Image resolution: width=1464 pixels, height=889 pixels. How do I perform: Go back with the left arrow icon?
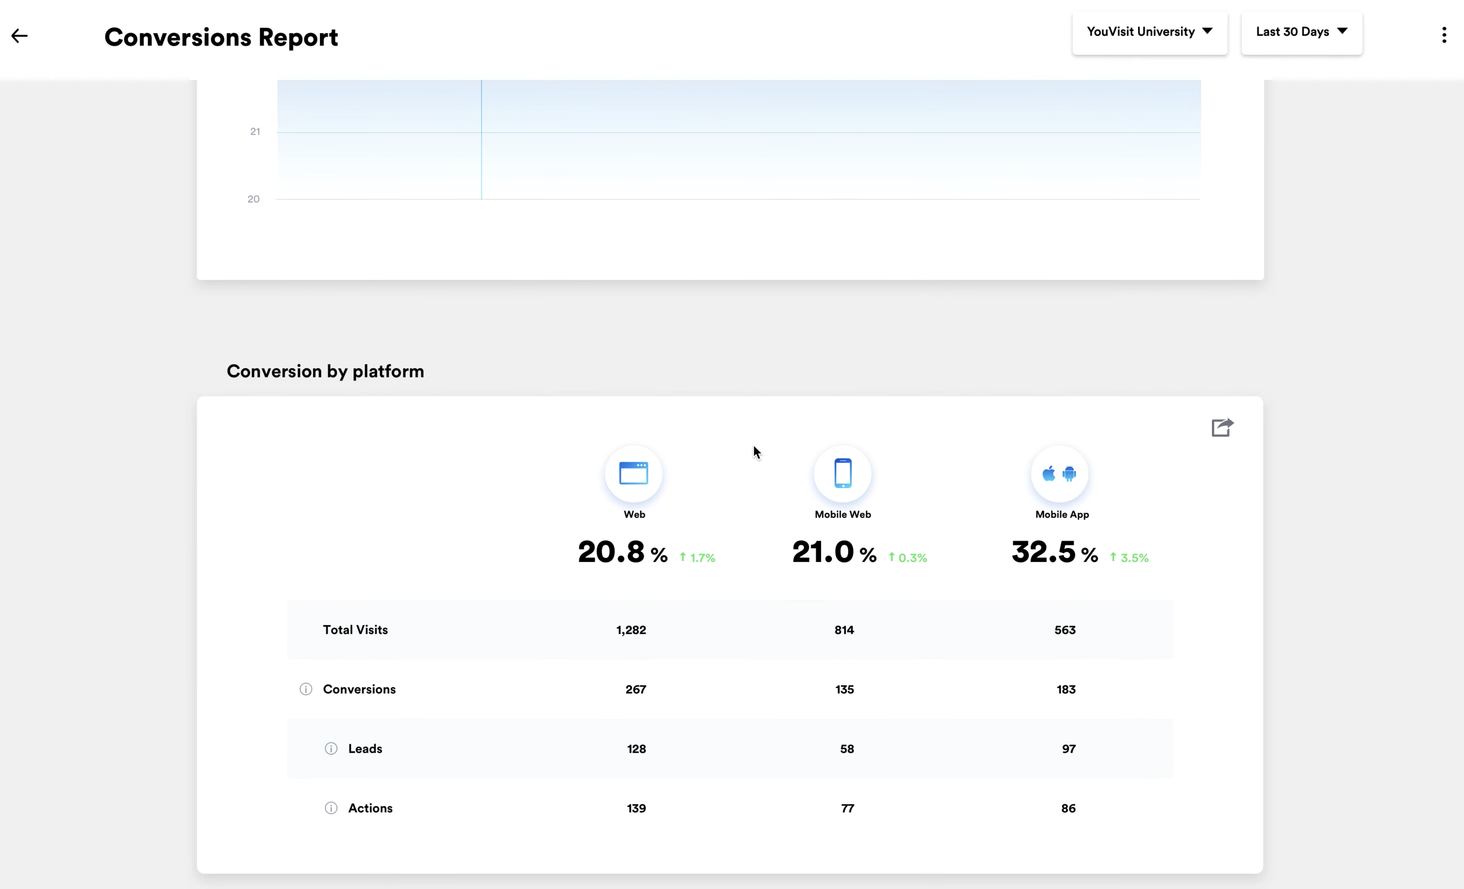click(20, 36)
